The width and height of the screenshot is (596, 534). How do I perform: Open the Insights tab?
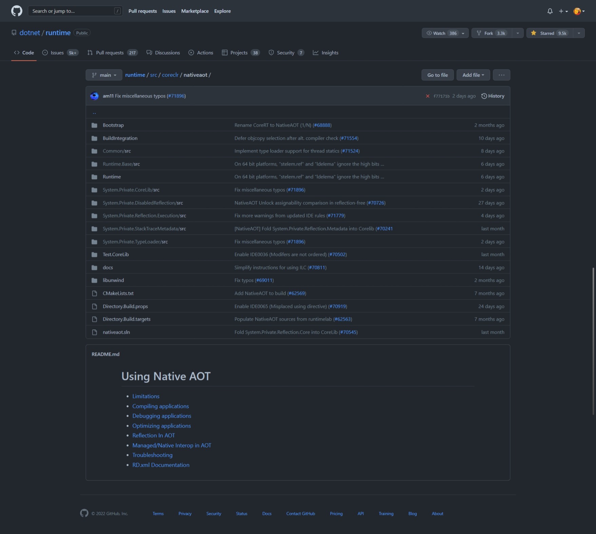[326, 53]
